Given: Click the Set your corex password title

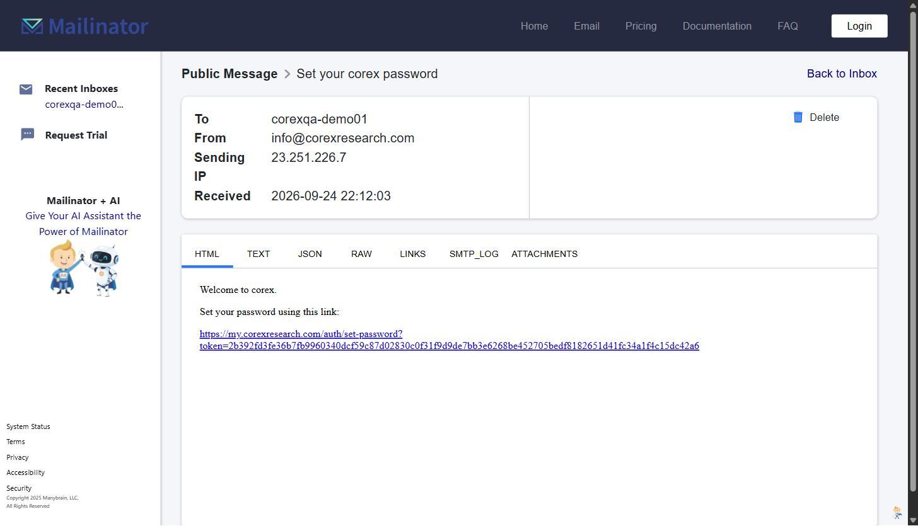Looking at the screenshot, I should click(367, 74).
